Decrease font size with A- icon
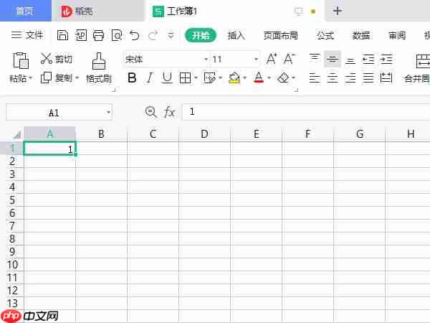The height and width of the screenshot is (323, 430). [289, 59]
